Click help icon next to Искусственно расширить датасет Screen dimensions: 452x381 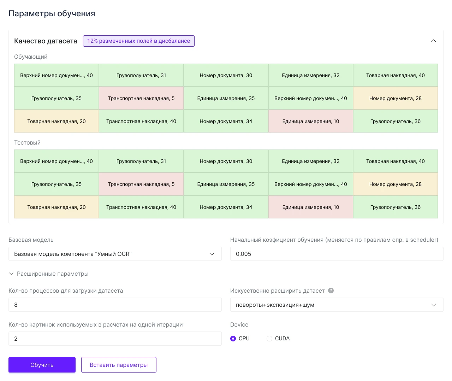pos(331,291)
